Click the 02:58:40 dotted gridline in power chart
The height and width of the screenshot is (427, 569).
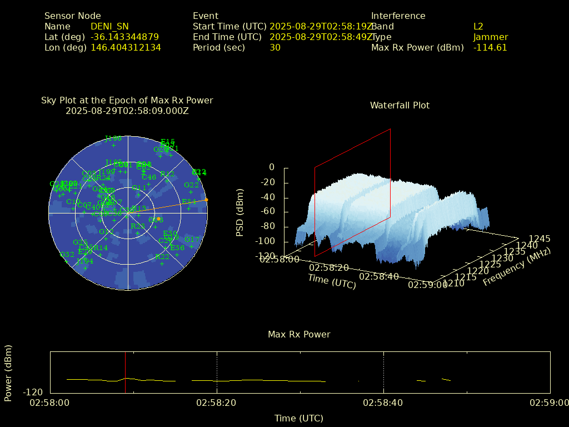pos(383,373)
